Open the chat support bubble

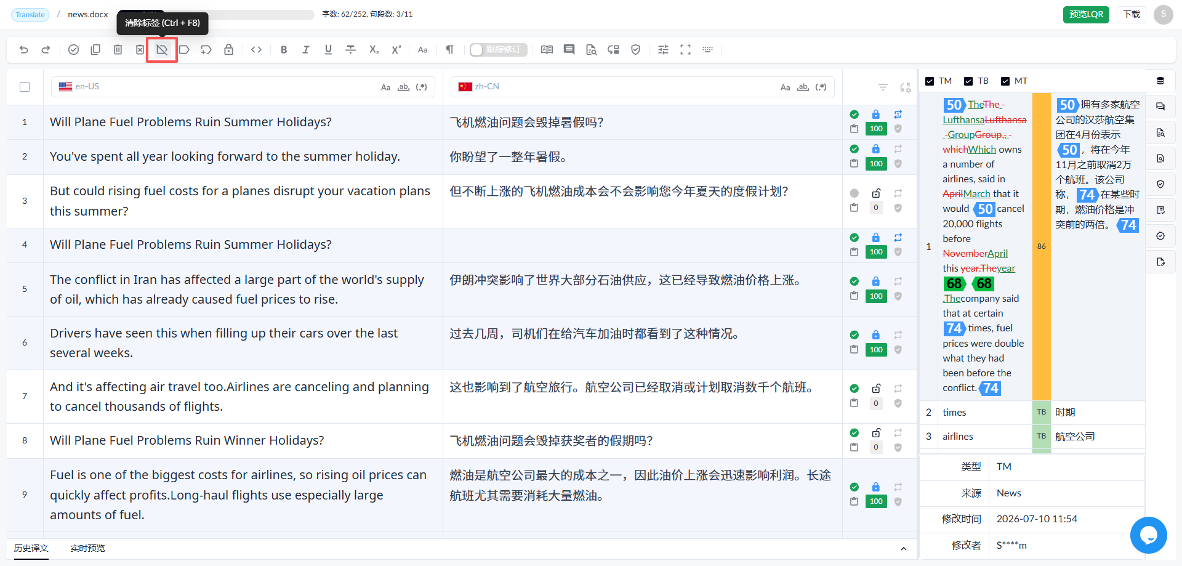click(1149, 535)
